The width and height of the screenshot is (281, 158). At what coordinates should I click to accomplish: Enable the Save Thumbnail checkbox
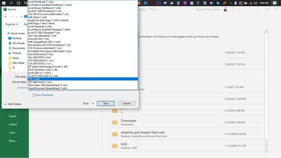[x=34, y=95]
